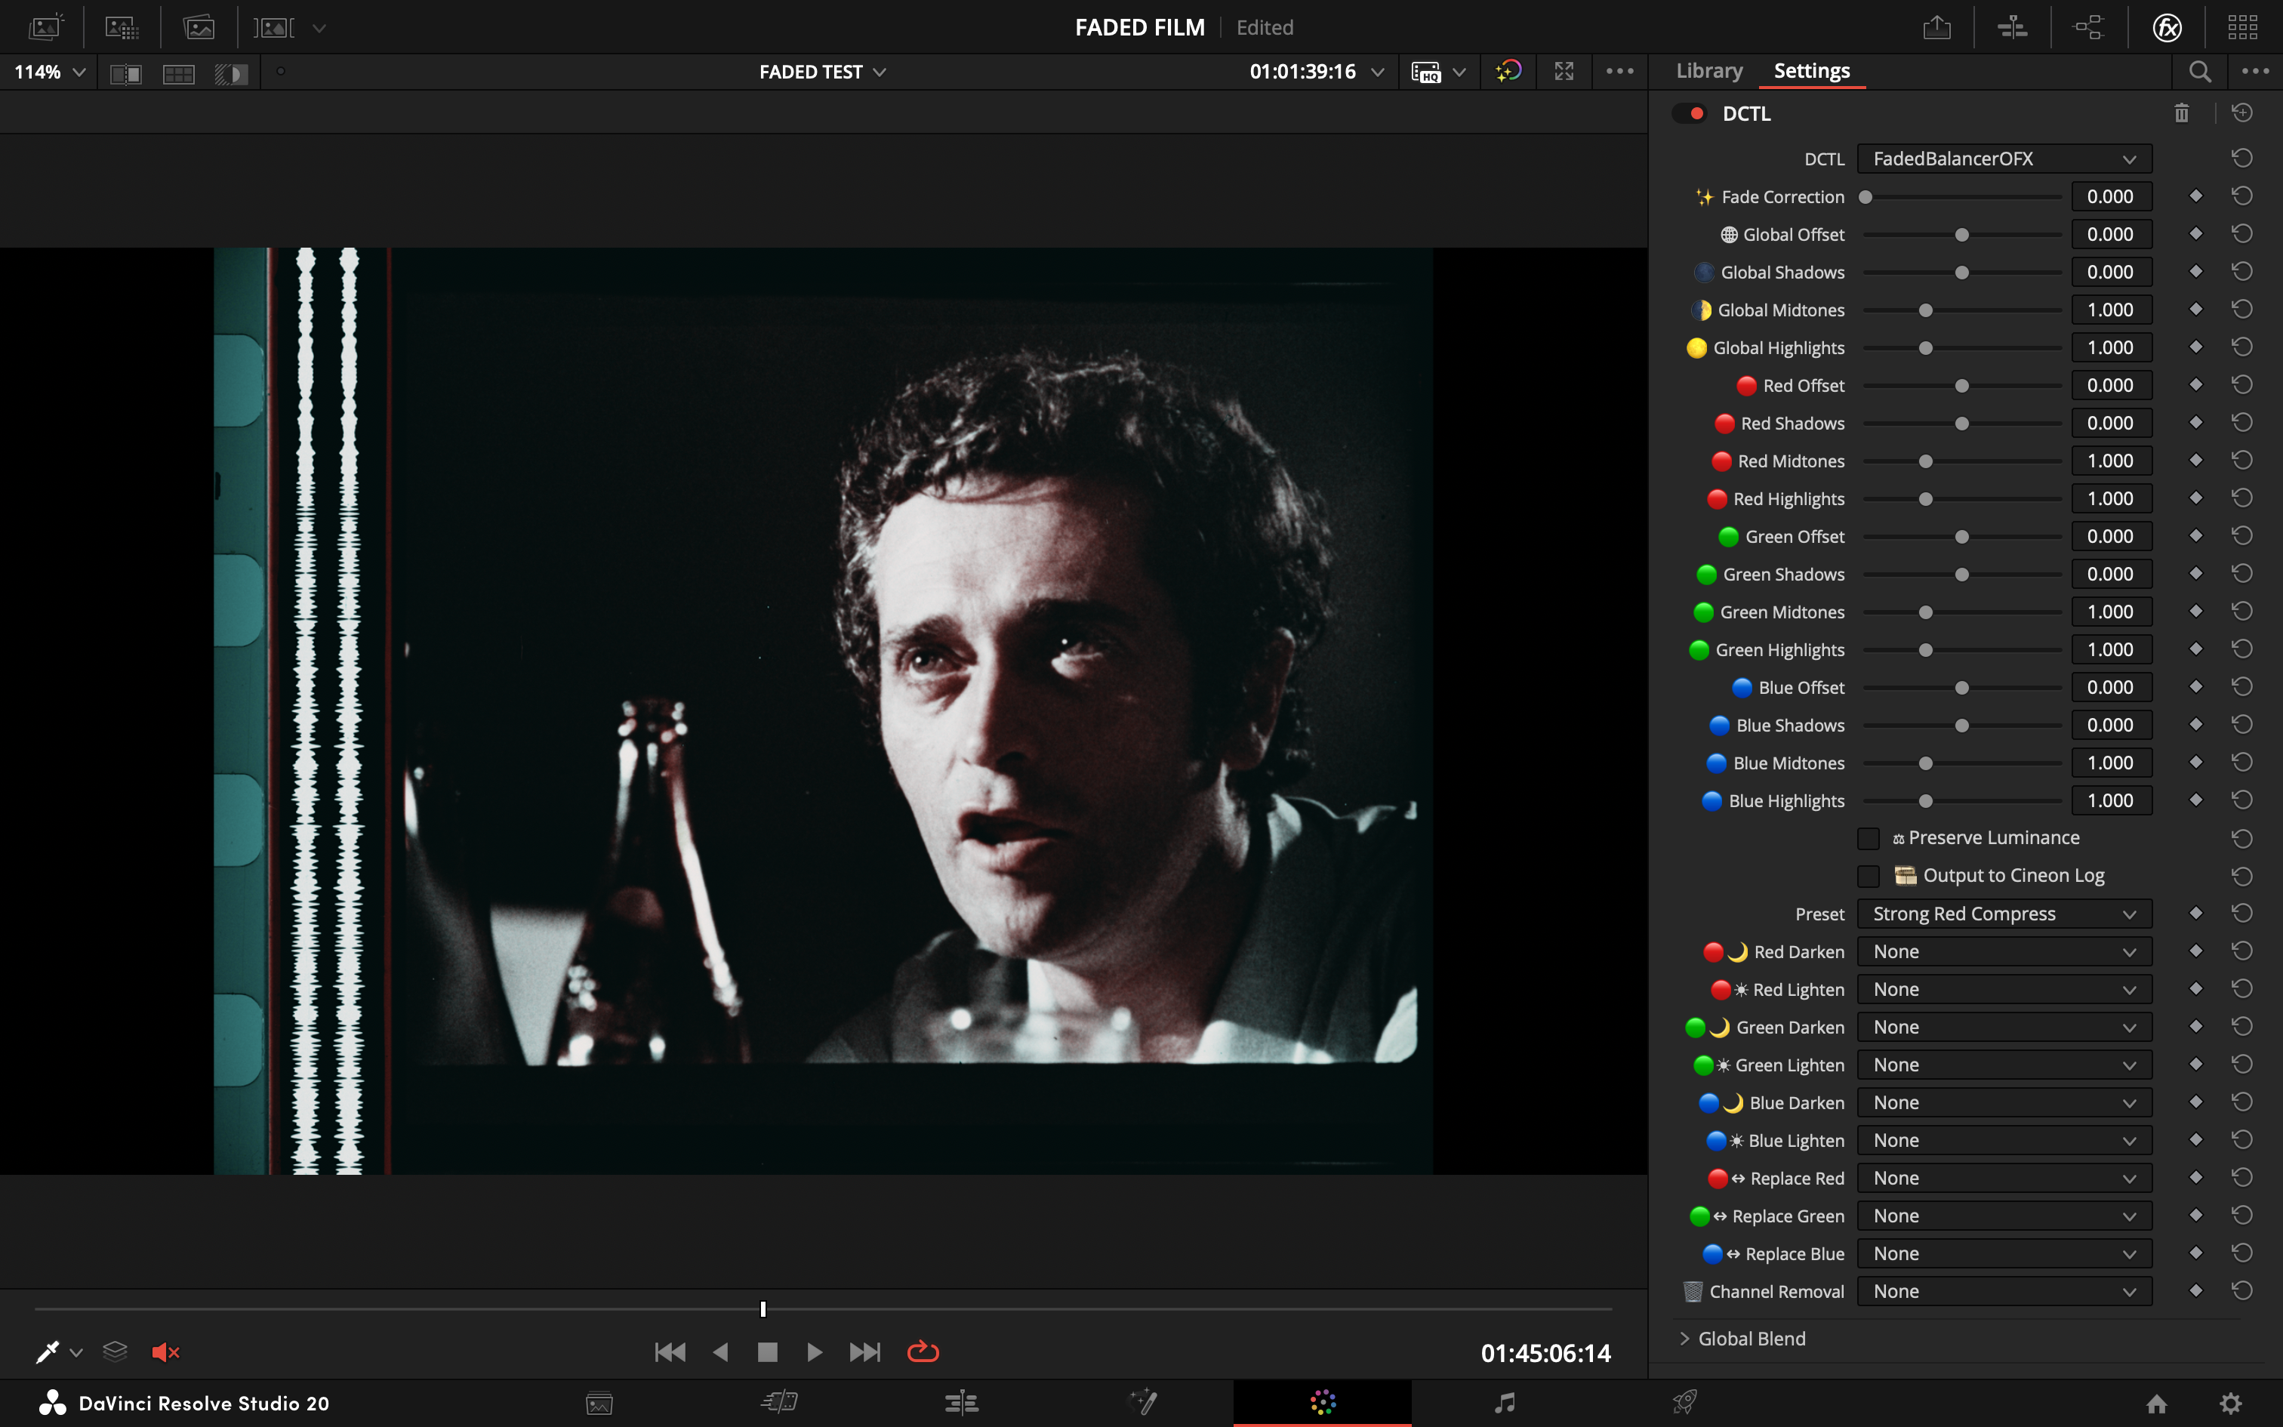This screenshot has width=2283, height=1427.
Task: Click the loop playback icon
Action: point(923,1352)
